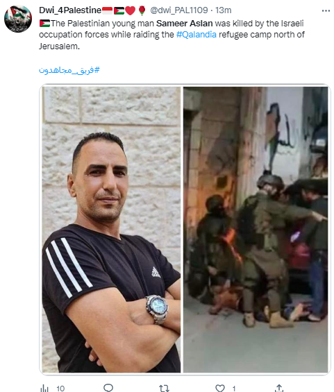The height and width of the screenshot is (392, 334).
Task: Open the Arabic hashtag link below the text
Action: (x=69, y=70)
